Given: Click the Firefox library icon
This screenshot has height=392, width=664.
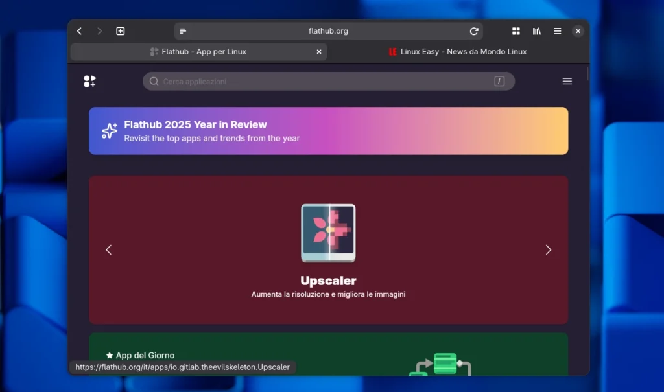Looking at the screenshot, I should tap(536, 30).
